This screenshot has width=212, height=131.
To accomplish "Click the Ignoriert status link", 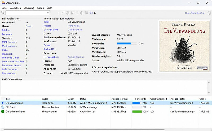I will click(7, 54).
